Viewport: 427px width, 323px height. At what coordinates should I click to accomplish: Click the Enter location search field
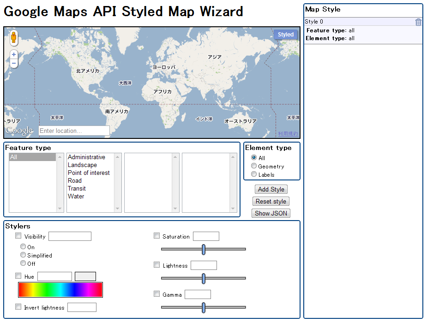coord(74,131)
